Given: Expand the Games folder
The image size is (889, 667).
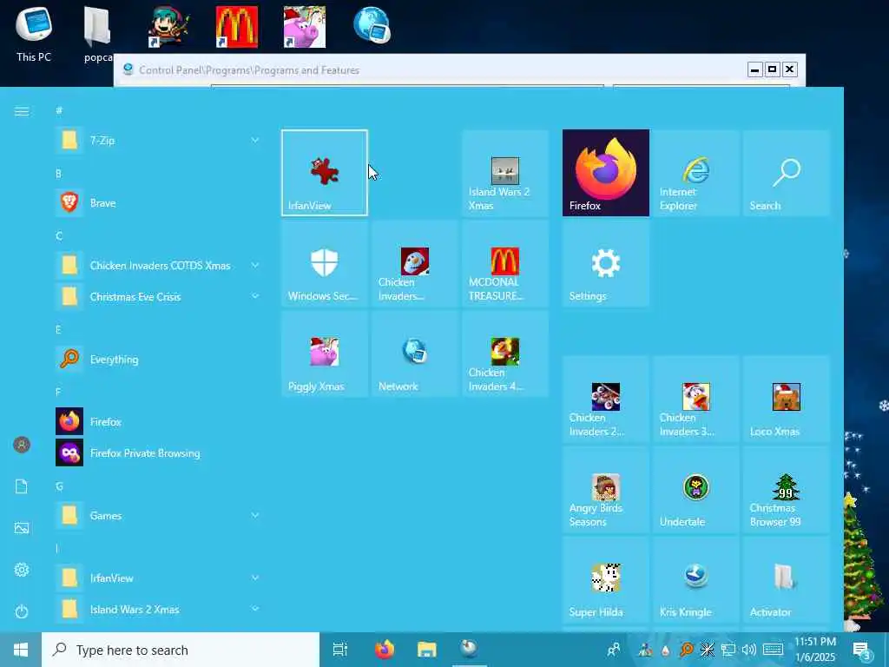Looking at the screenshot, I should [x=158, y=516].
